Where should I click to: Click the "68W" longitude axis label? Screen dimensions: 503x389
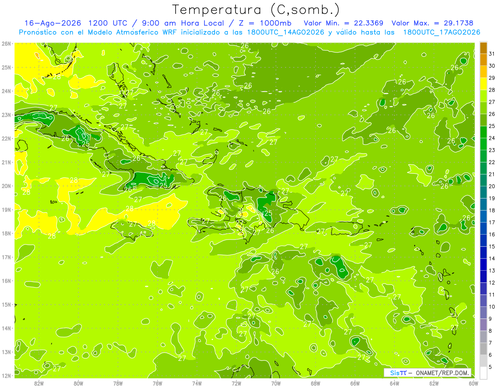pyautogui.click(x=316, y=383)
